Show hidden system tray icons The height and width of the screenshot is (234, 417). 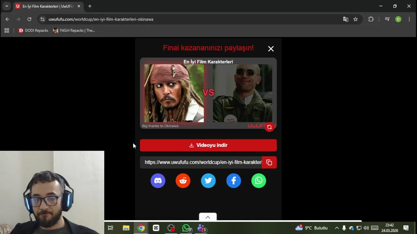point(337,228)
